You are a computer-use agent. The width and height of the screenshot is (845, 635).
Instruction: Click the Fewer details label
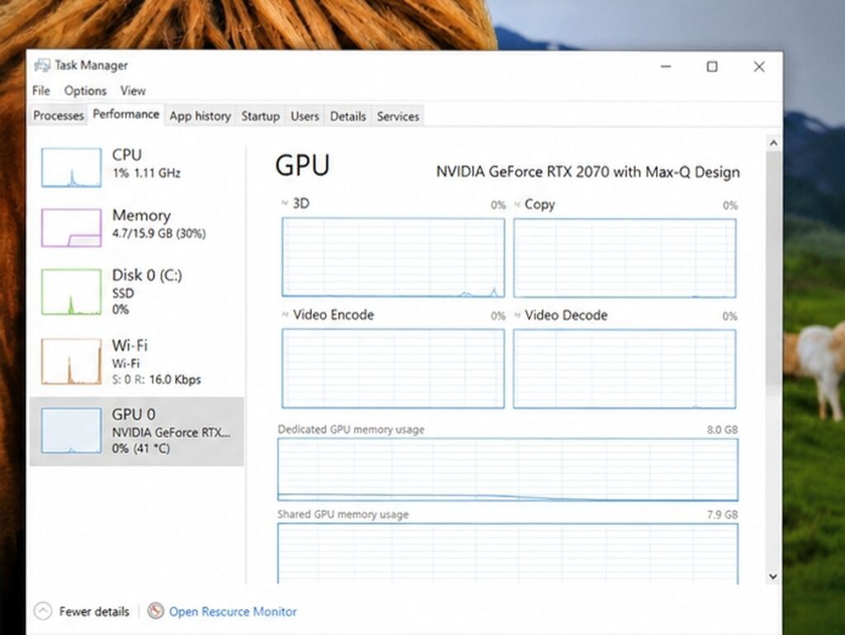coord(94,612)
